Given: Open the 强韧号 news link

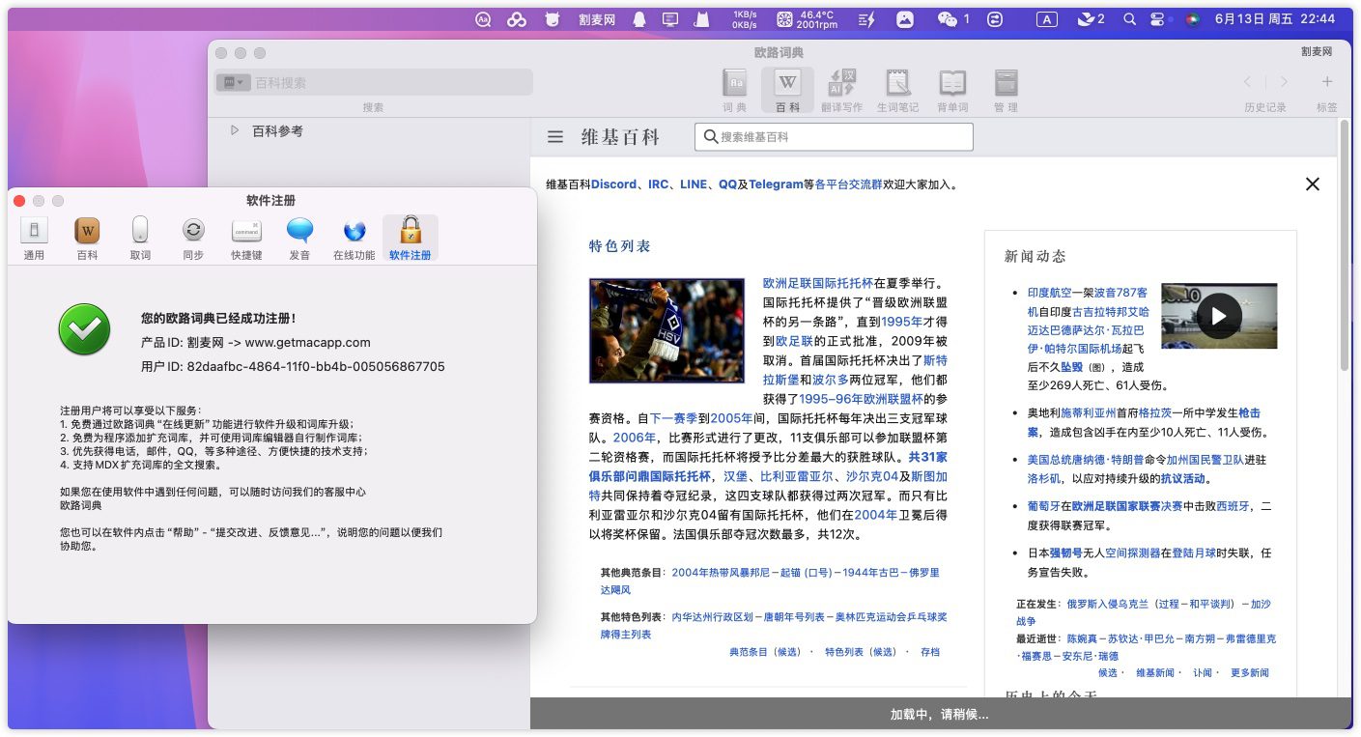Looking at the screenshot, I should [x=1067, y=553].
